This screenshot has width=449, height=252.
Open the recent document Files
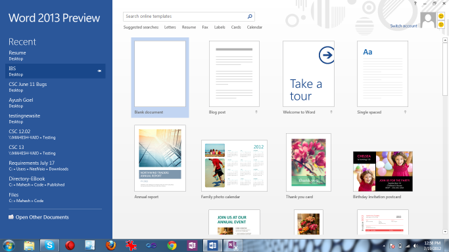pyautogui.click(x=55, y=198)
